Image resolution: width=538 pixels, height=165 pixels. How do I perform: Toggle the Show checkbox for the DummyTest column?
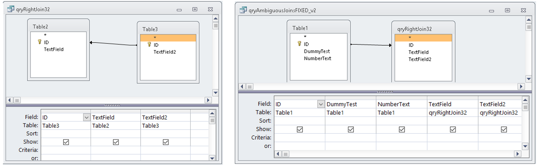(351, 129)
